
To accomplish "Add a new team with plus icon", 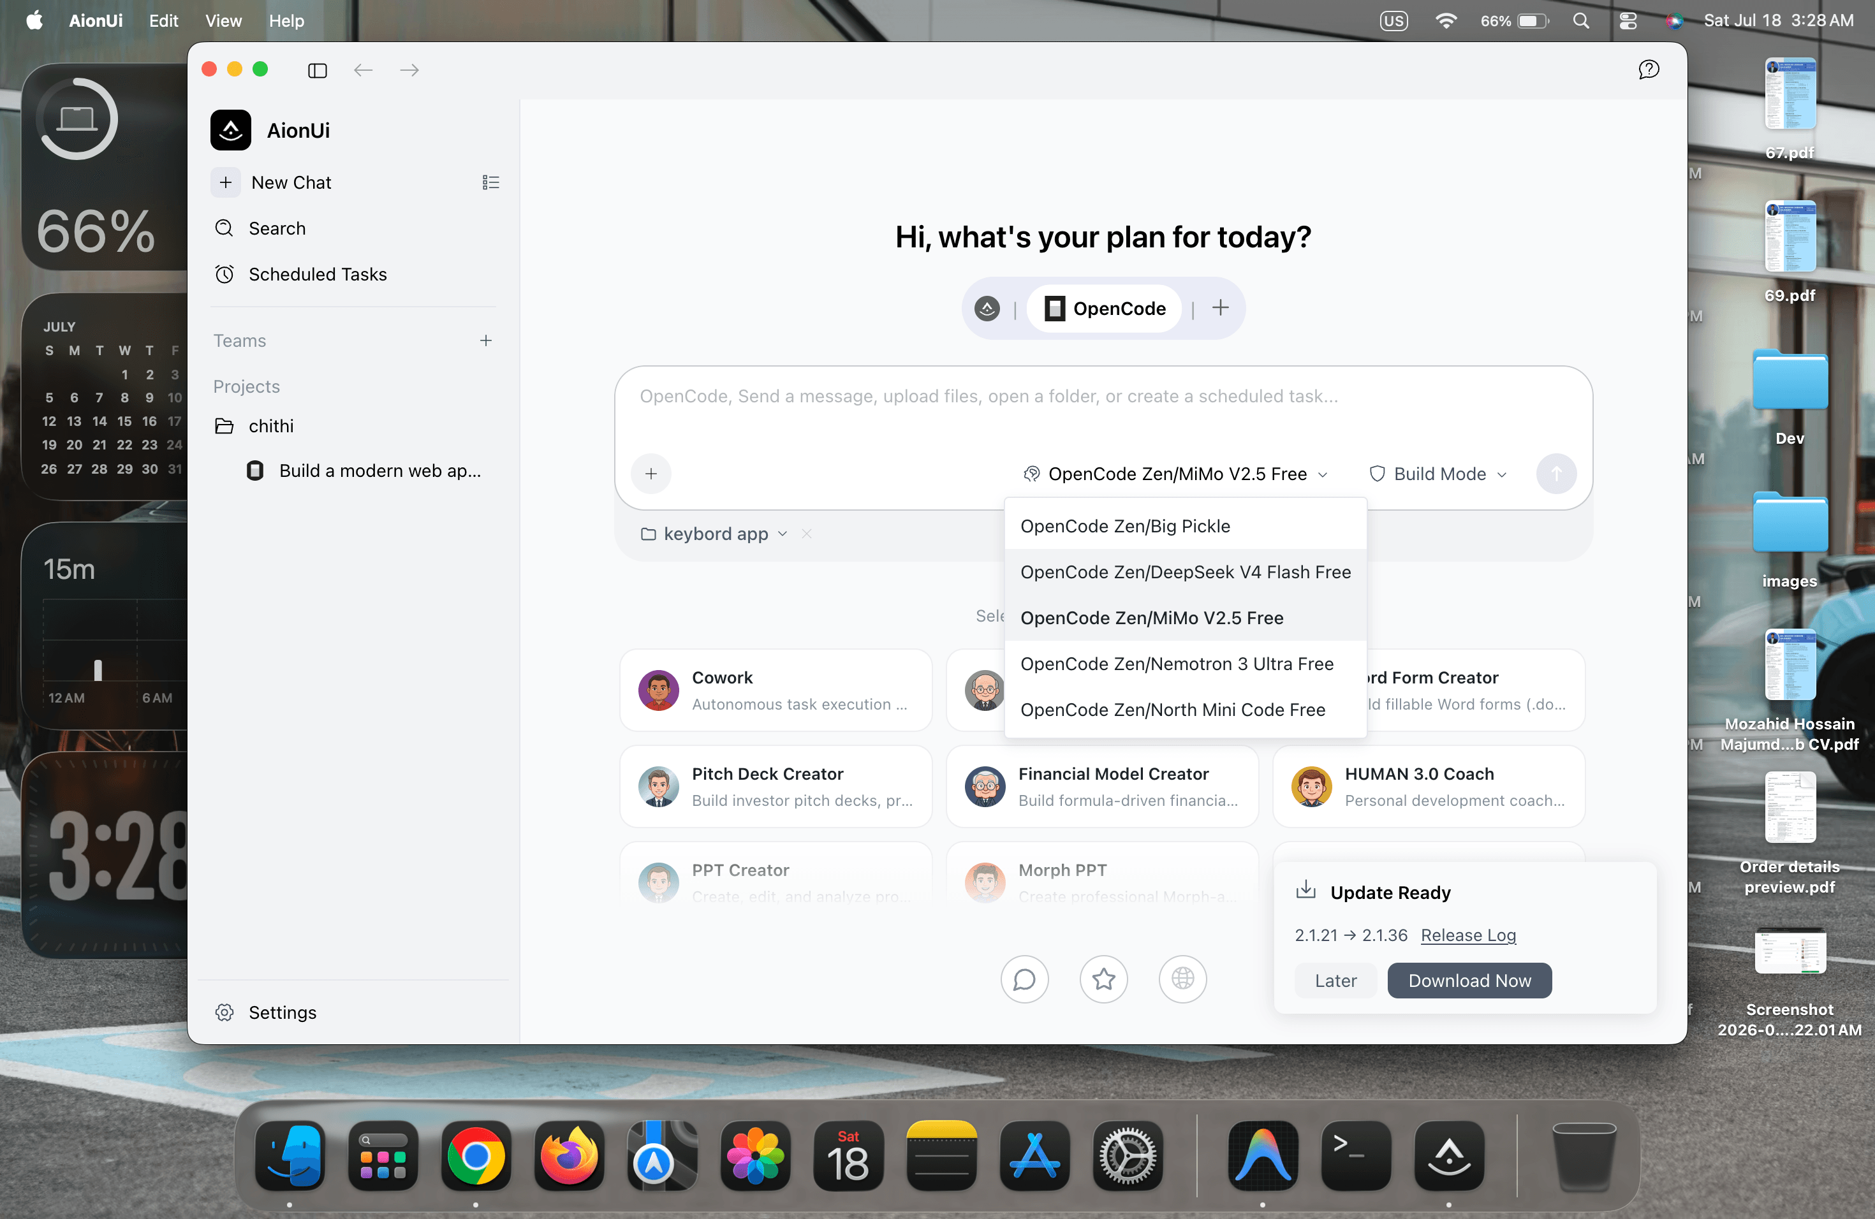I will pyautogui.click(x=486, y=340).
